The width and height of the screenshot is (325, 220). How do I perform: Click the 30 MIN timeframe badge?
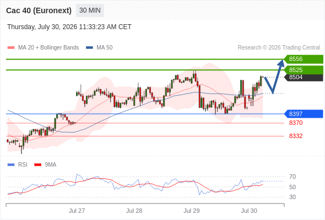point(90,10)
